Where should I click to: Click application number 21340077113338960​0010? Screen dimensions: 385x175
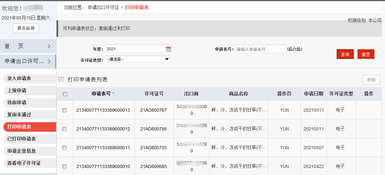(103, 166)
